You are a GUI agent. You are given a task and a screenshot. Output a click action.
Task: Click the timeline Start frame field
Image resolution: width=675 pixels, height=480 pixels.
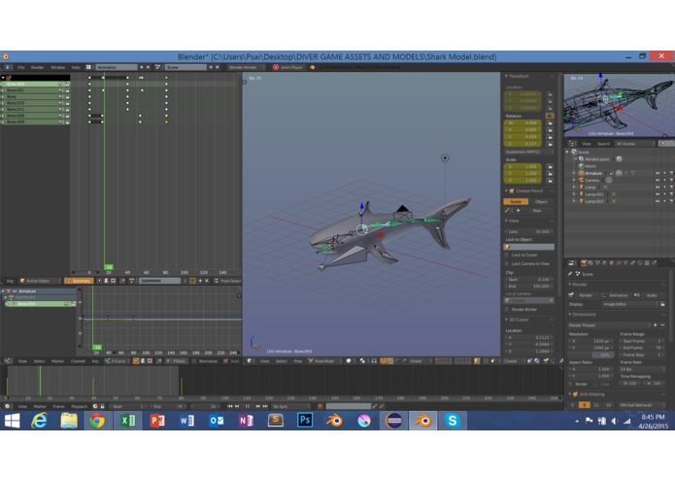128,406
